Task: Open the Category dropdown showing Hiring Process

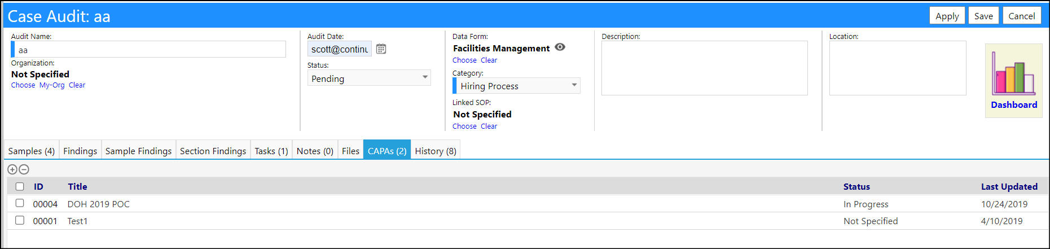Action: 516,86
